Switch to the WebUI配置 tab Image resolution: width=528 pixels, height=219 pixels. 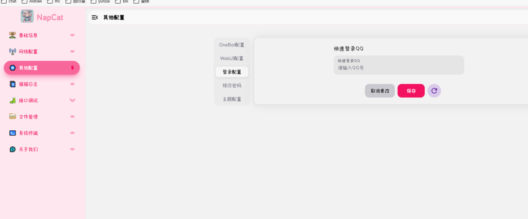232,58
